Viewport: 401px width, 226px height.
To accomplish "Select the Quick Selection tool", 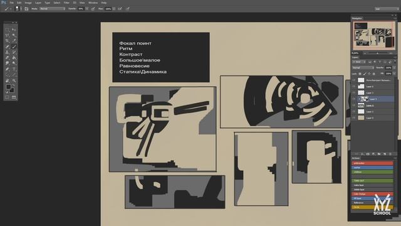I will [x=14, y=35].
